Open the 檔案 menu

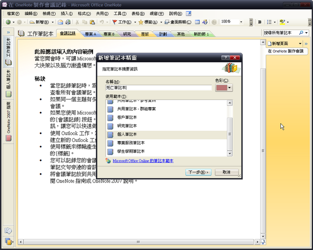coord(13,14)
